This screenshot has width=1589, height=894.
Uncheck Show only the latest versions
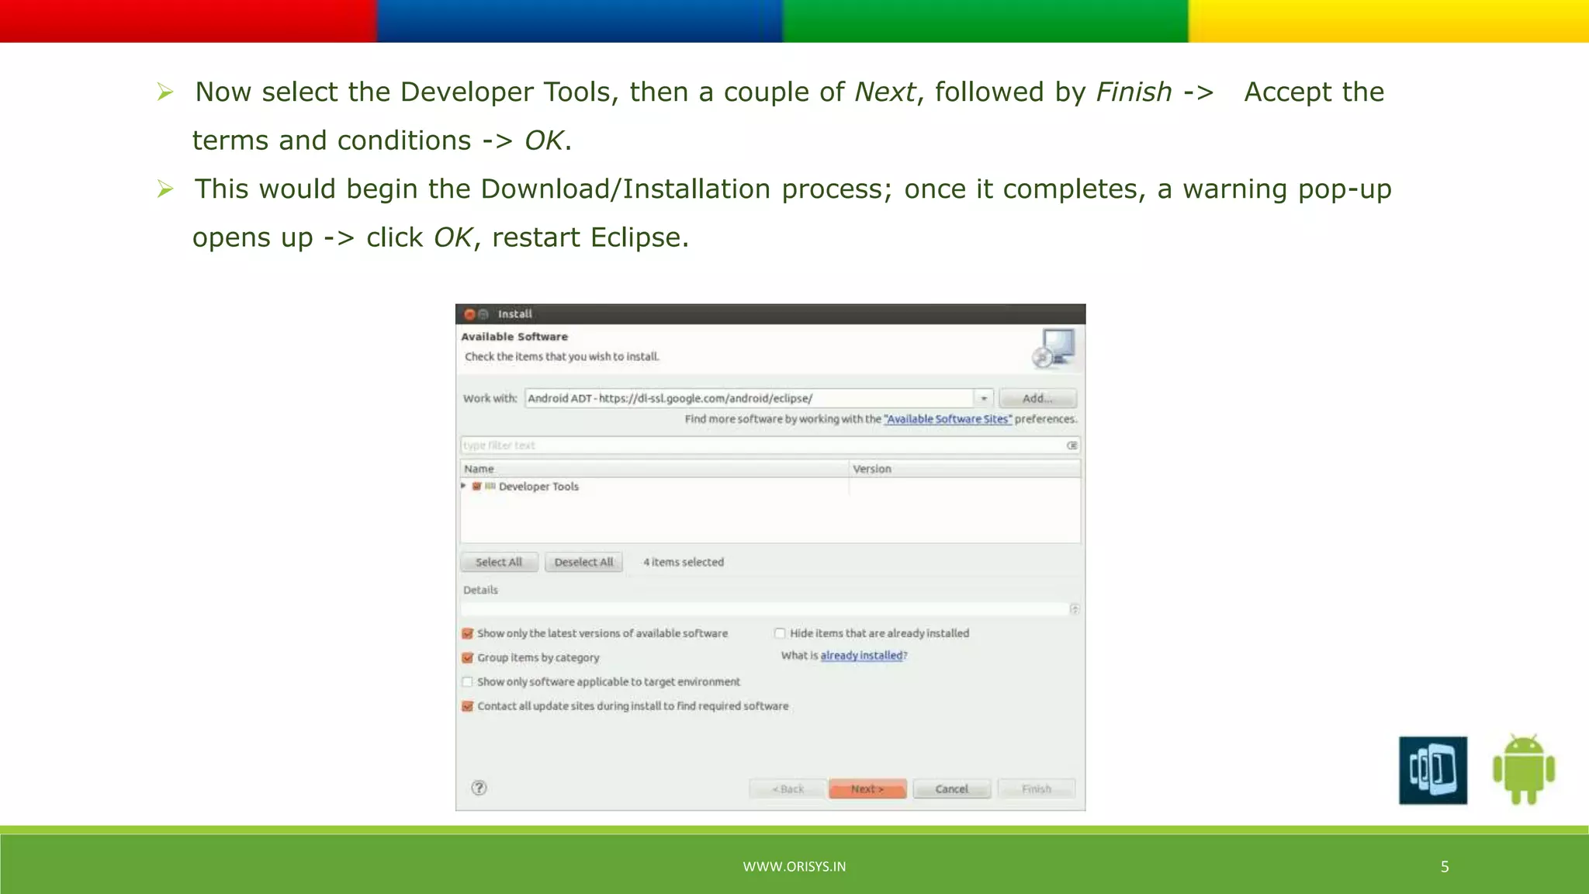467,633
